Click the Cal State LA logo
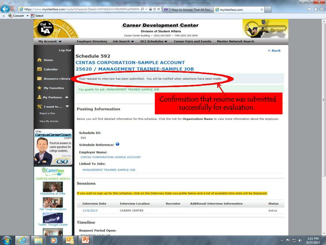The width and height of the screenshot is (326, 245). [45, 28]
